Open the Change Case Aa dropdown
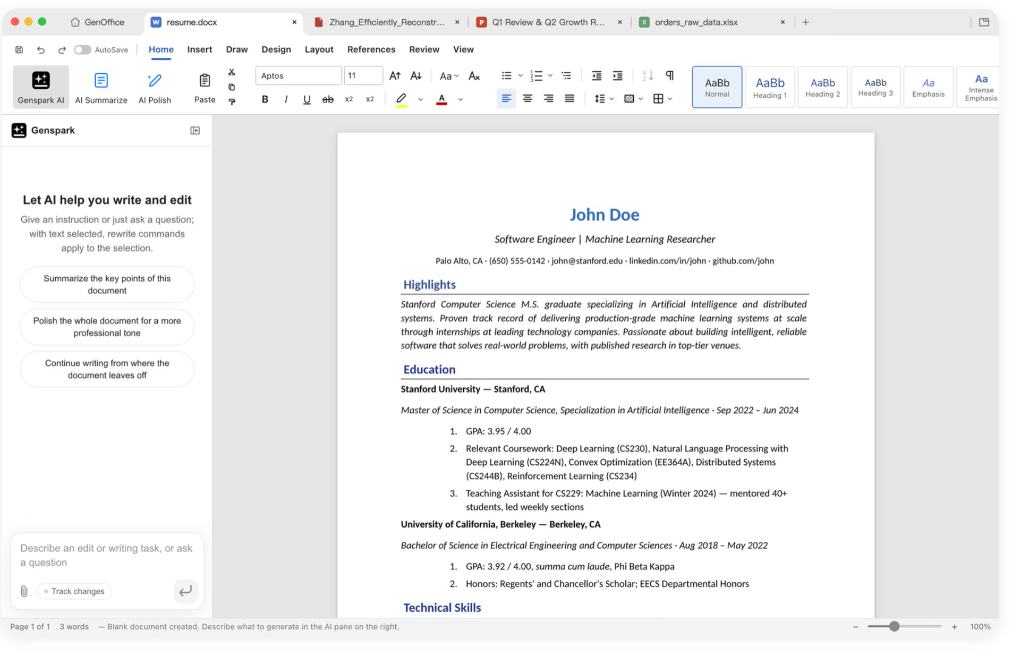 (449, 76)
